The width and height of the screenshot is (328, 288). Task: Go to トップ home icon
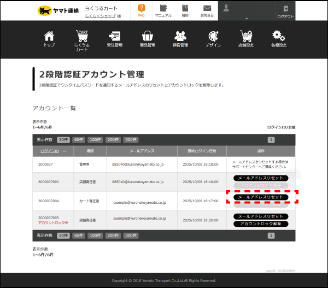(x=49, y=37)
